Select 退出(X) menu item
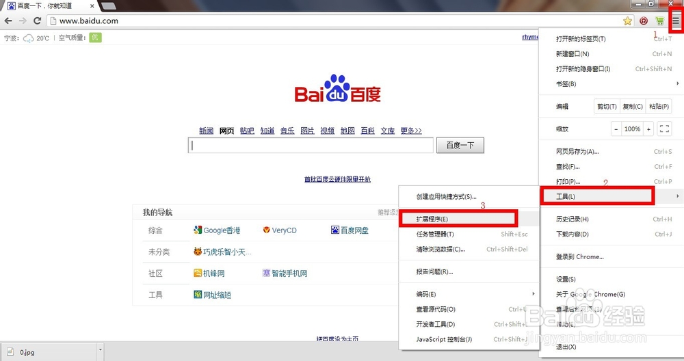This screenshot has height=361, width=684. (611, 347)
